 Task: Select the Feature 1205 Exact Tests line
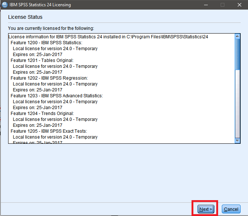pos(49,131)
